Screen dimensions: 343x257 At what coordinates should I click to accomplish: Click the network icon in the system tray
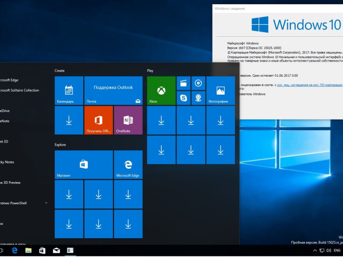[x=322, y=251]
